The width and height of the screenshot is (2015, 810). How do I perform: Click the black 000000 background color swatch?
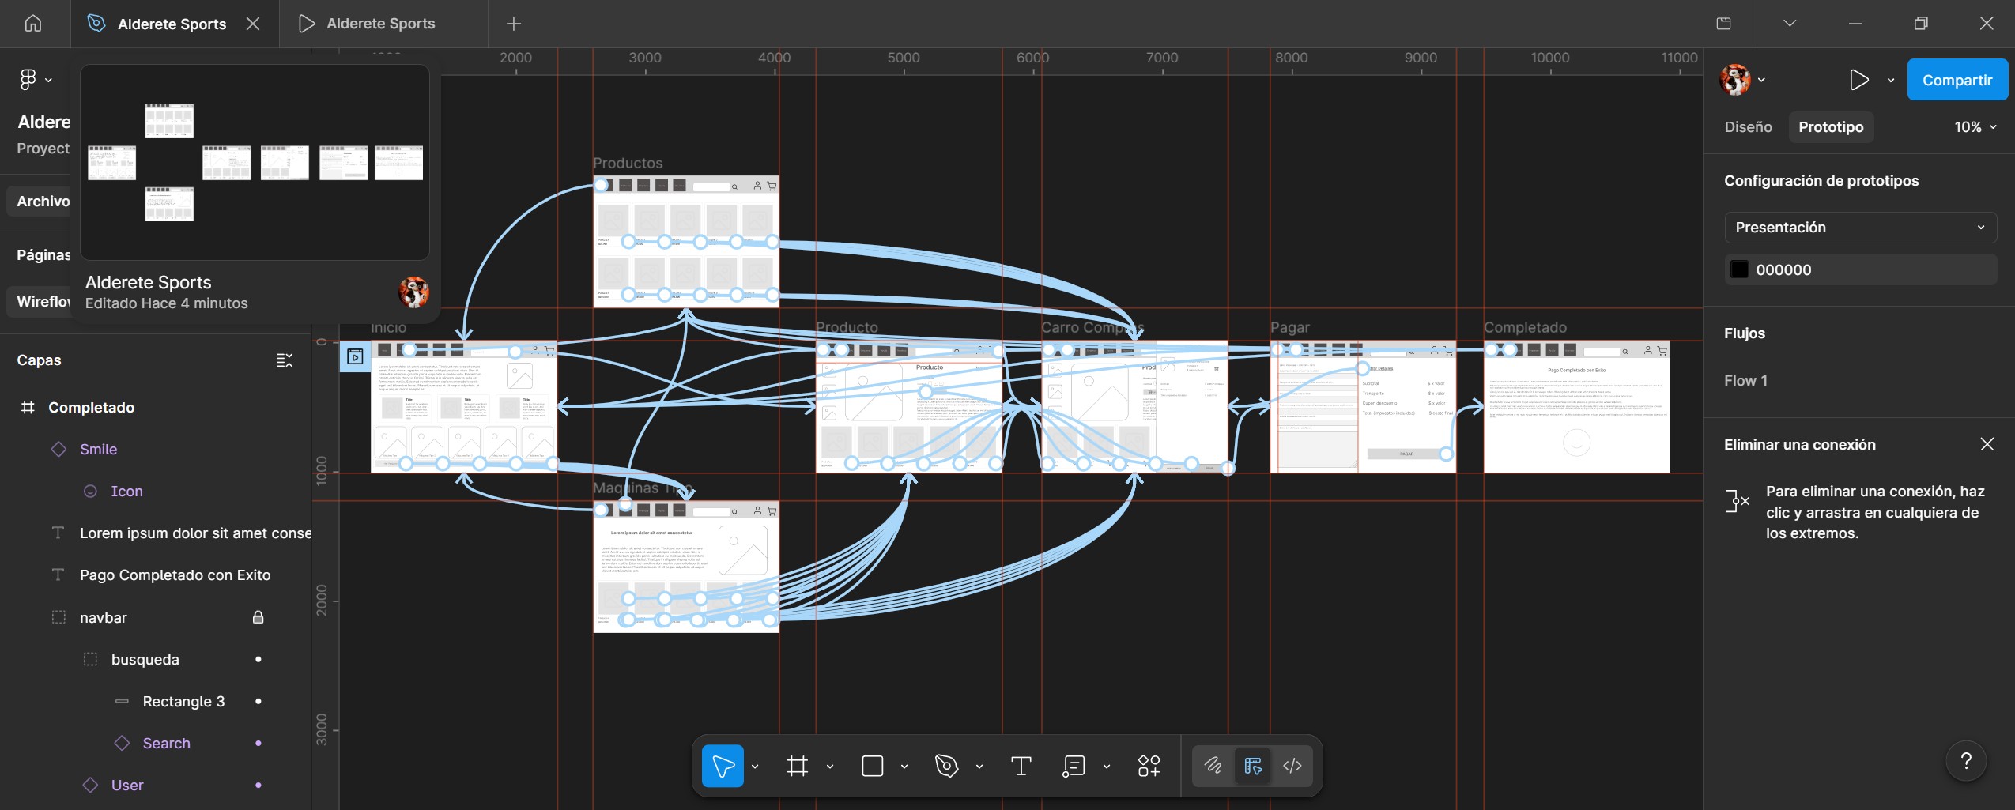pos(1739,269)
